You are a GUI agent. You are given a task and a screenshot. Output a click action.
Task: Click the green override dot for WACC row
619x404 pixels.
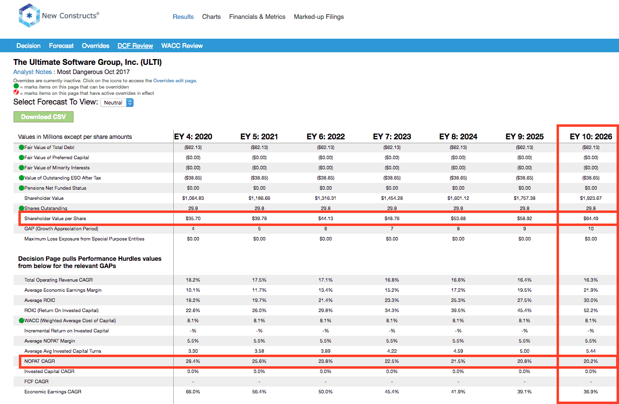21,320
